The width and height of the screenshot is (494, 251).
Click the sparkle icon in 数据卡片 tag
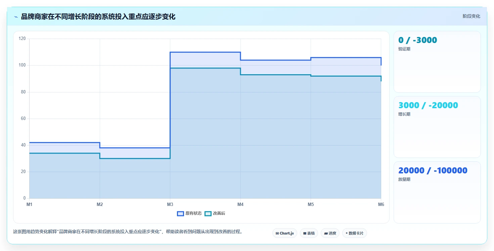(347, 233)
